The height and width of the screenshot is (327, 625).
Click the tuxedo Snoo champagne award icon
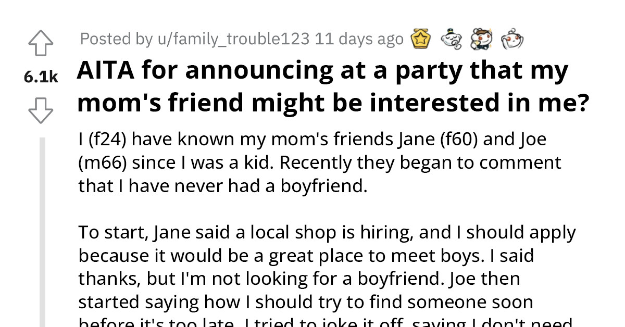pos(482,39)
